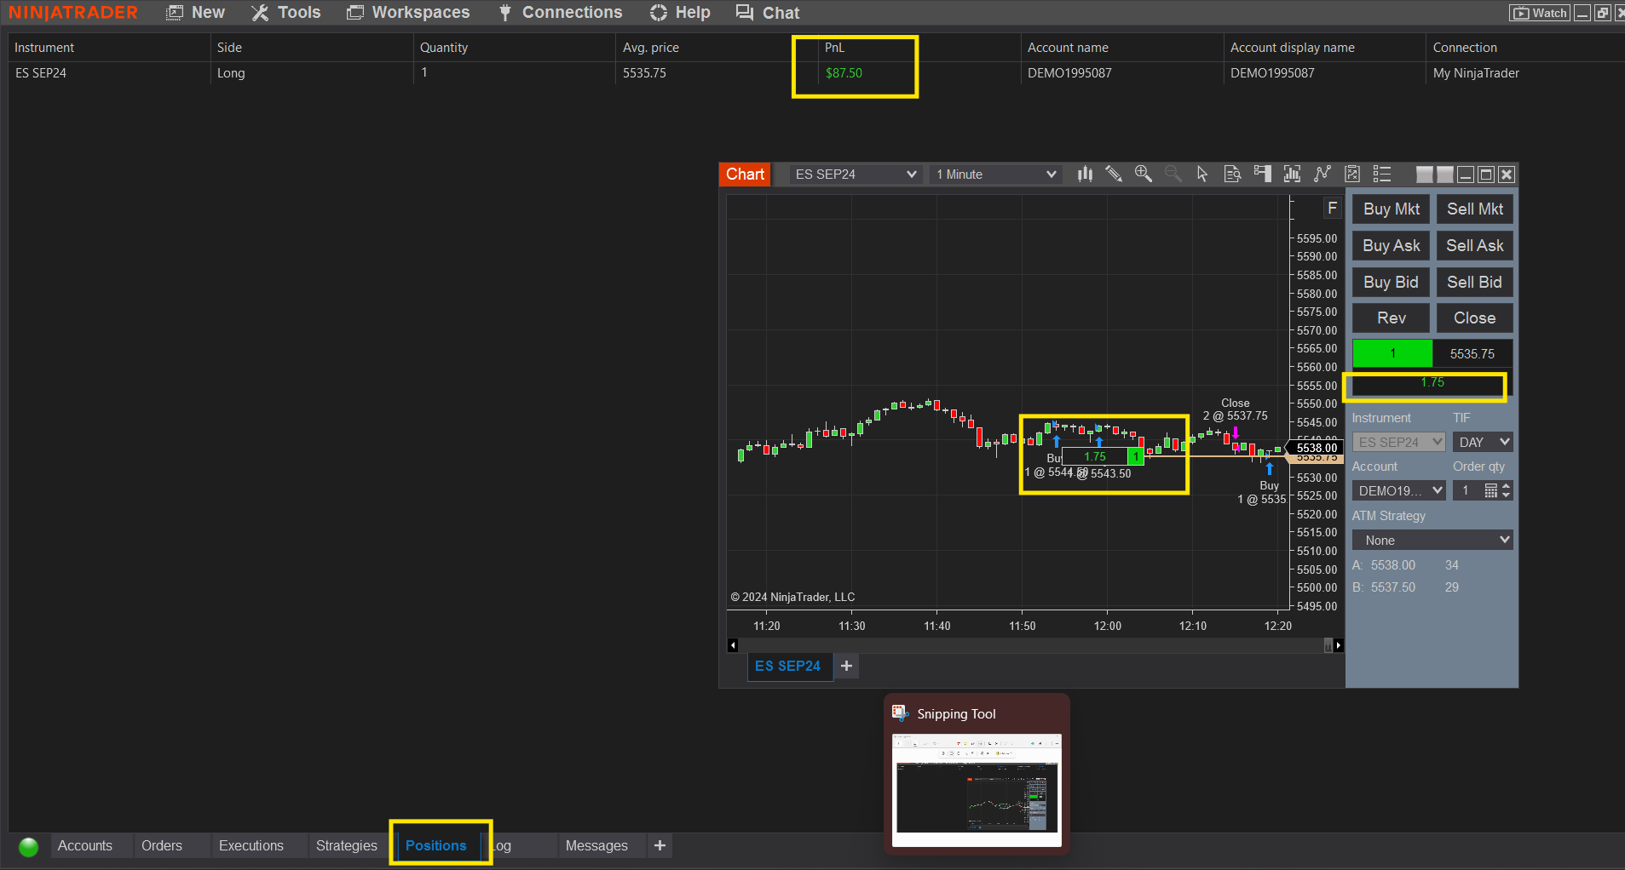This screenshot has width=1625, height=870.
Task: Click the green connection status light
Action: click(29, 847)
